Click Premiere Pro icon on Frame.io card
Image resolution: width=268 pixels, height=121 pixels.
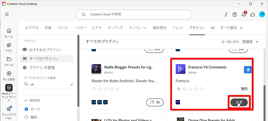pyautogui.click(x=178, y=102)
